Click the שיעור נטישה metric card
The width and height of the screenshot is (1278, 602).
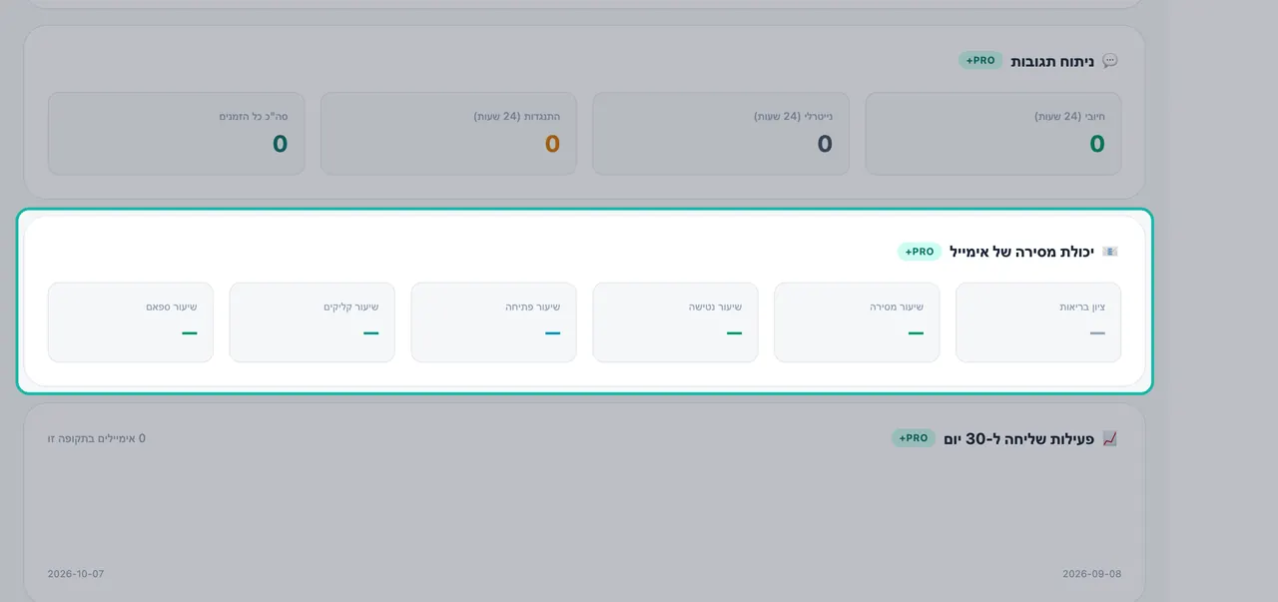point(675,322)
